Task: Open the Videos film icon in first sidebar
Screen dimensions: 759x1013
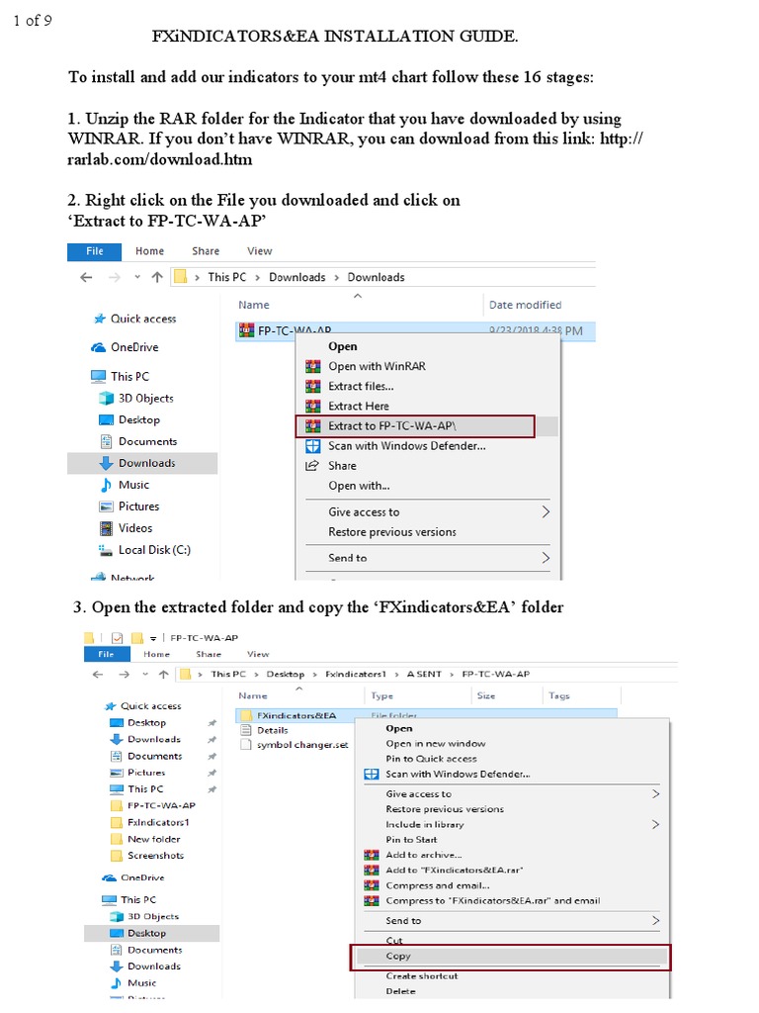Action: click(x=106, y=528)
